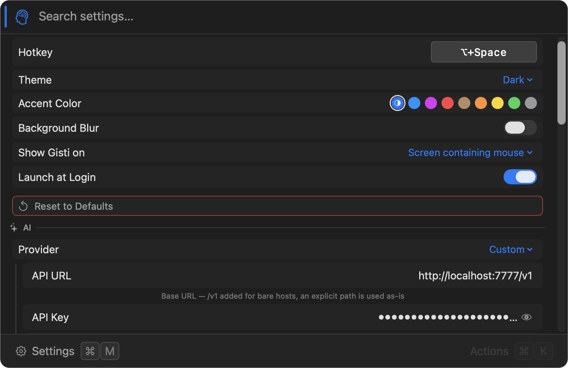The width and height of the screenshot is (568, 368).
Task: Click the ⌘ key badge beside Settings
Action: [90, 351]
